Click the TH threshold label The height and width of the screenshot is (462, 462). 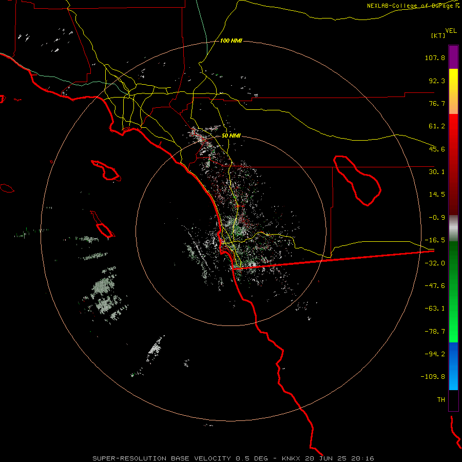[x=441, y=400]
